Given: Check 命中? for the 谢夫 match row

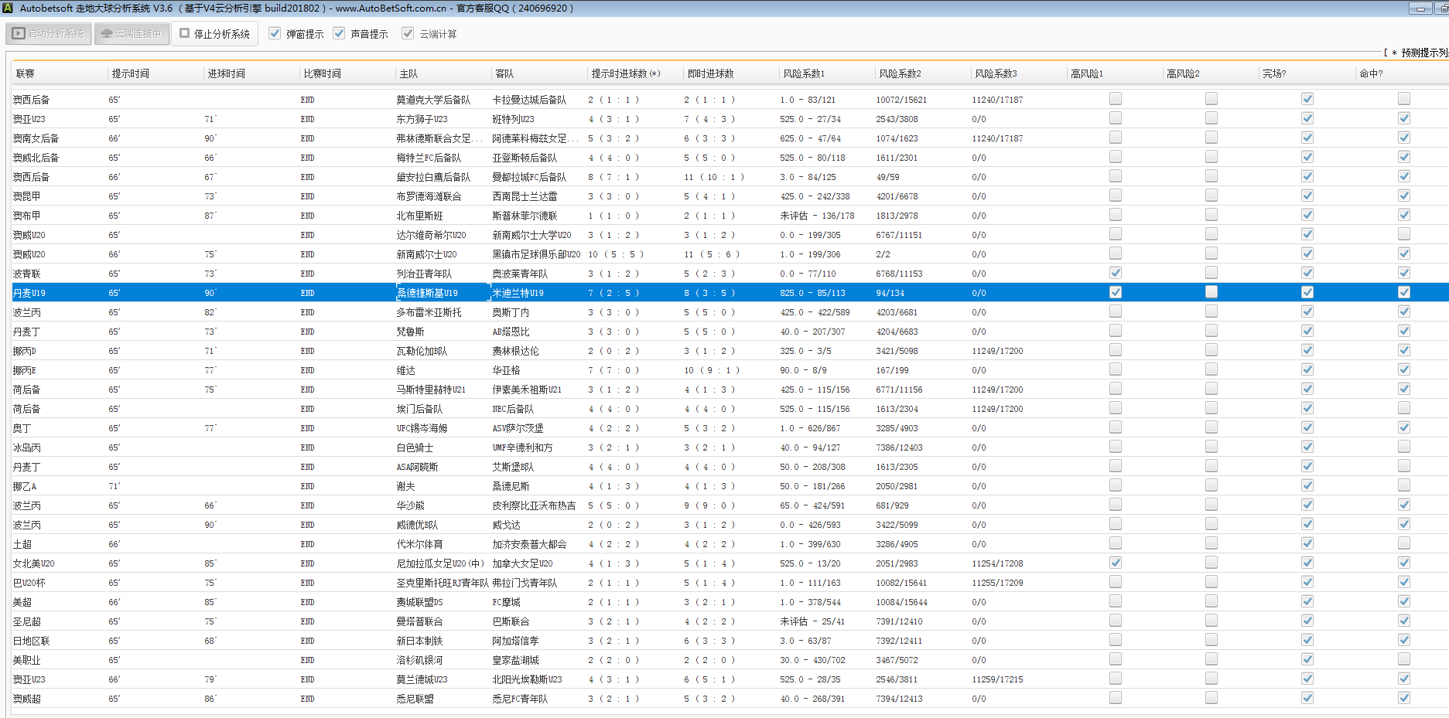Looking at the screenshot, I should pyautogui.click(x=1403, y=485).
